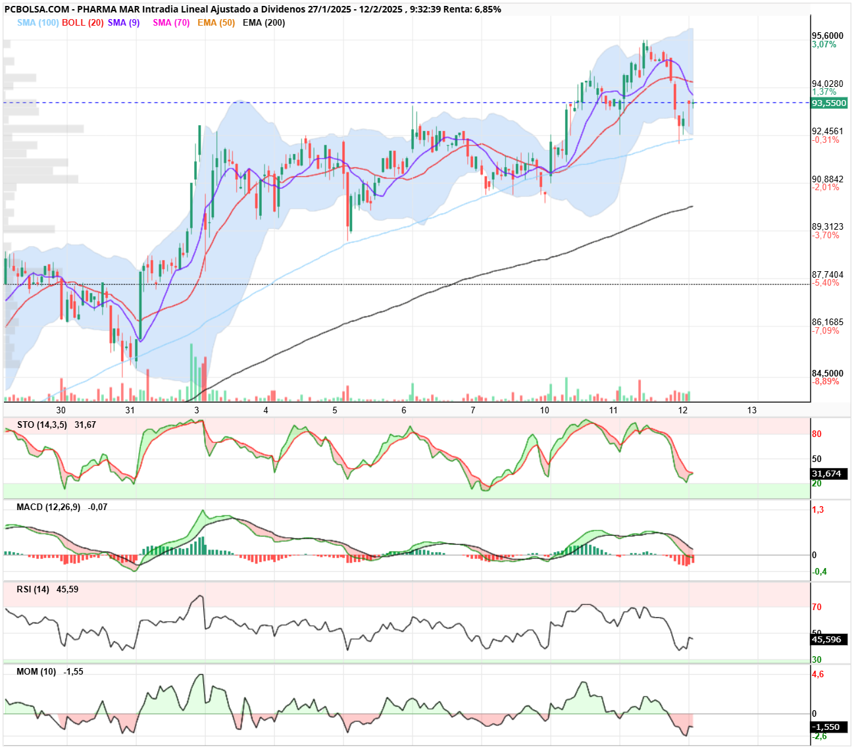Click date axis label 13
The image size is (854, 749).
coord(752,410)
